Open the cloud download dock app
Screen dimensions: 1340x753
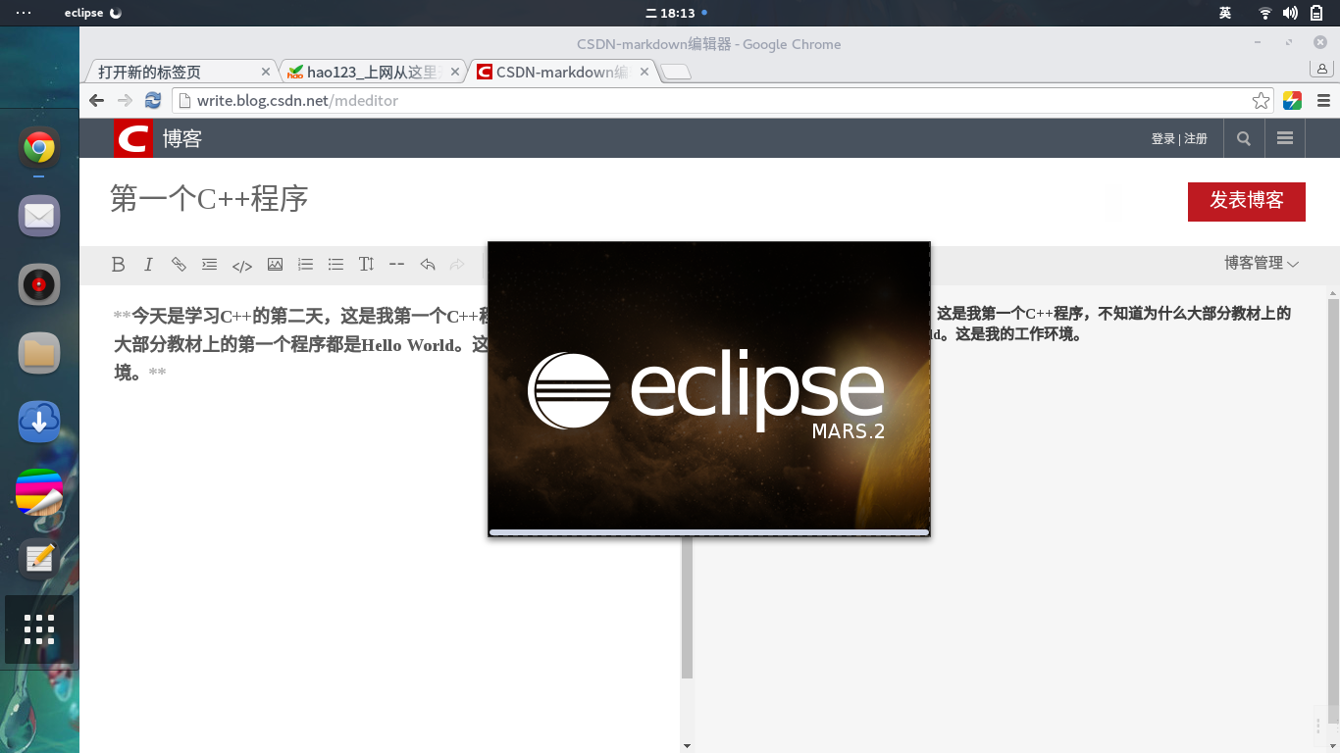(x=39, y=422)
